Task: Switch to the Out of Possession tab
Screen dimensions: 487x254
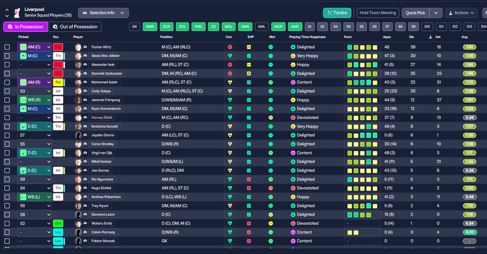Action: 75,27
